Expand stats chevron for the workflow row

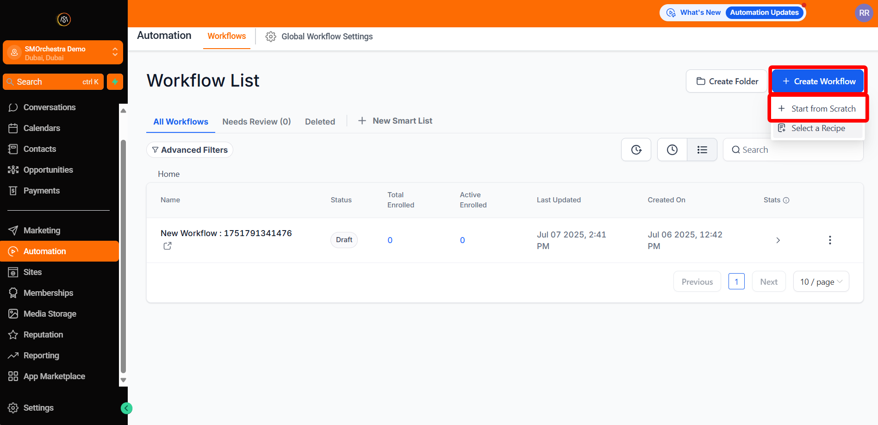[778, 240]
